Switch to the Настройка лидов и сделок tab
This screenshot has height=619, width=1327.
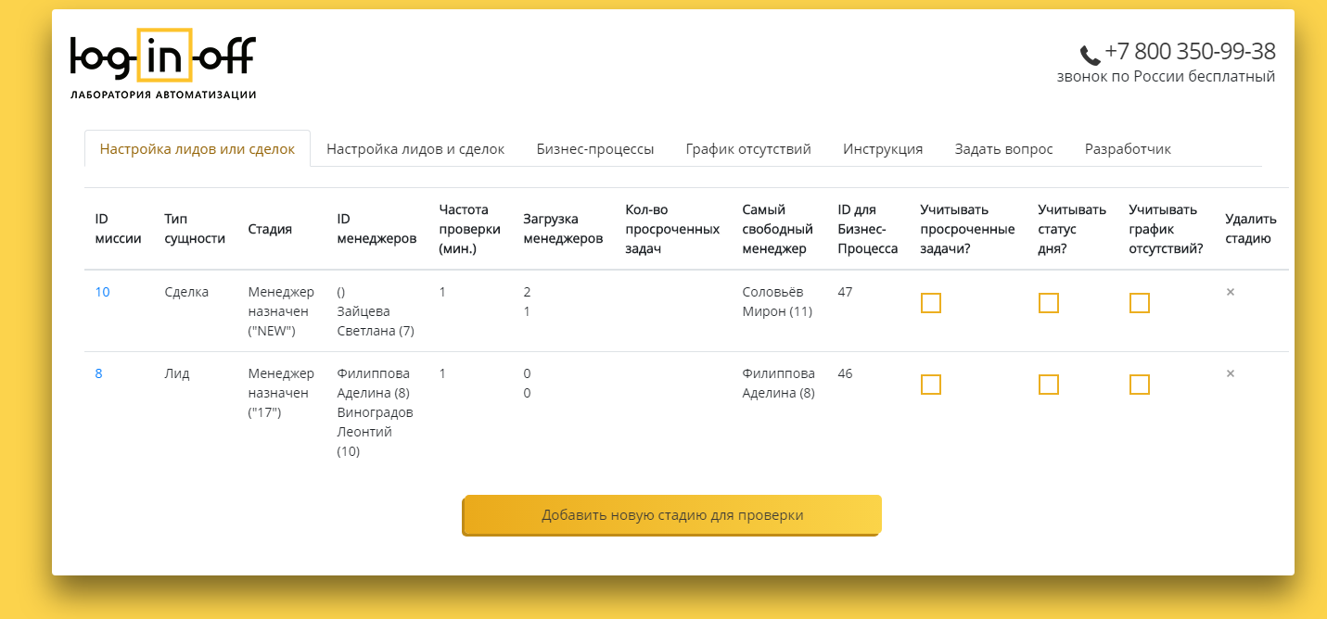coord(415,149)
